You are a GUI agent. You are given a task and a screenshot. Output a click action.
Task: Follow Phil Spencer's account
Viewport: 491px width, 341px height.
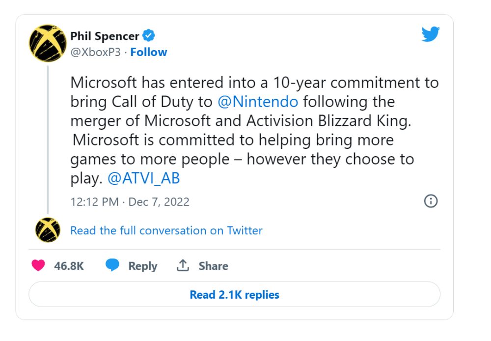(x=148, y=52)
